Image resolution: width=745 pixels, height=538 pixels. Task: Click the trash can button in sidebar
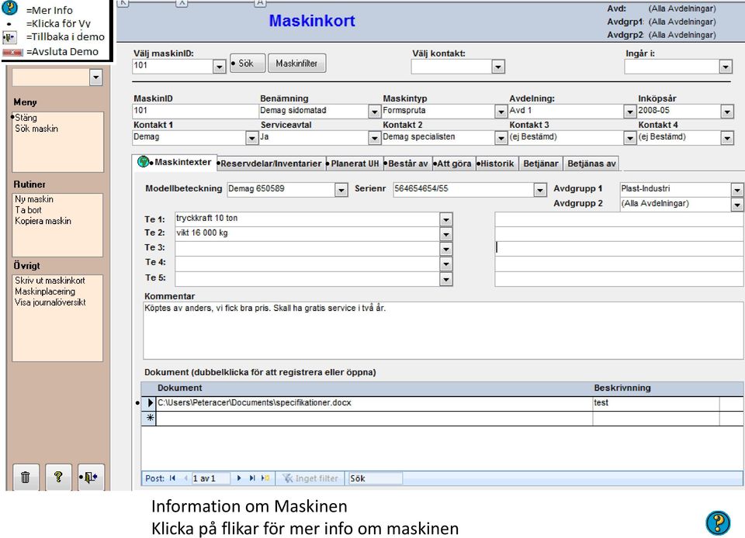coord(26,477)
